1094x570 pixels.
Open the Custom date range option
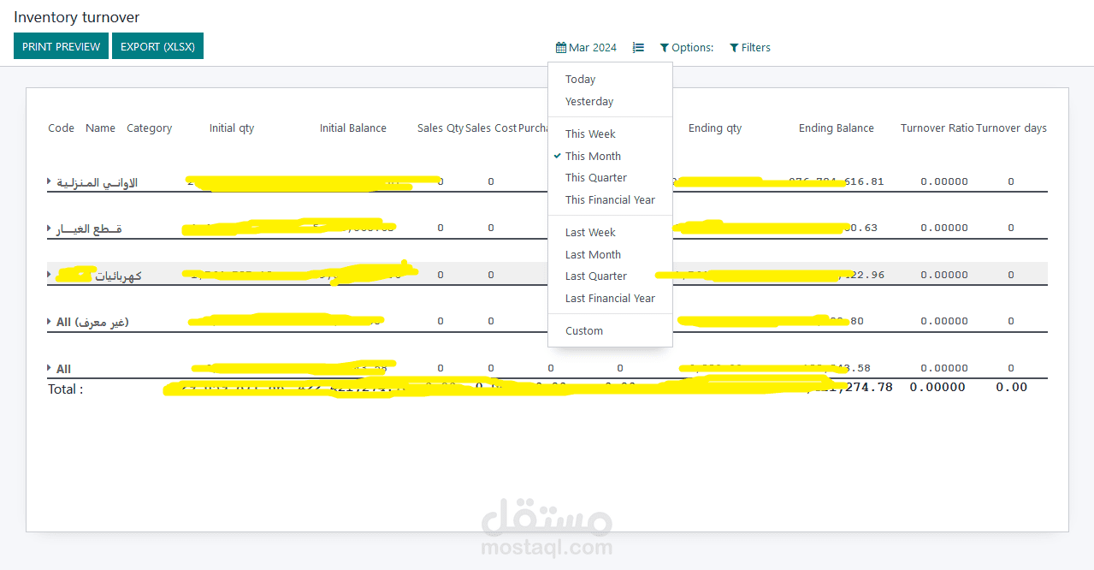pos(584,330)
